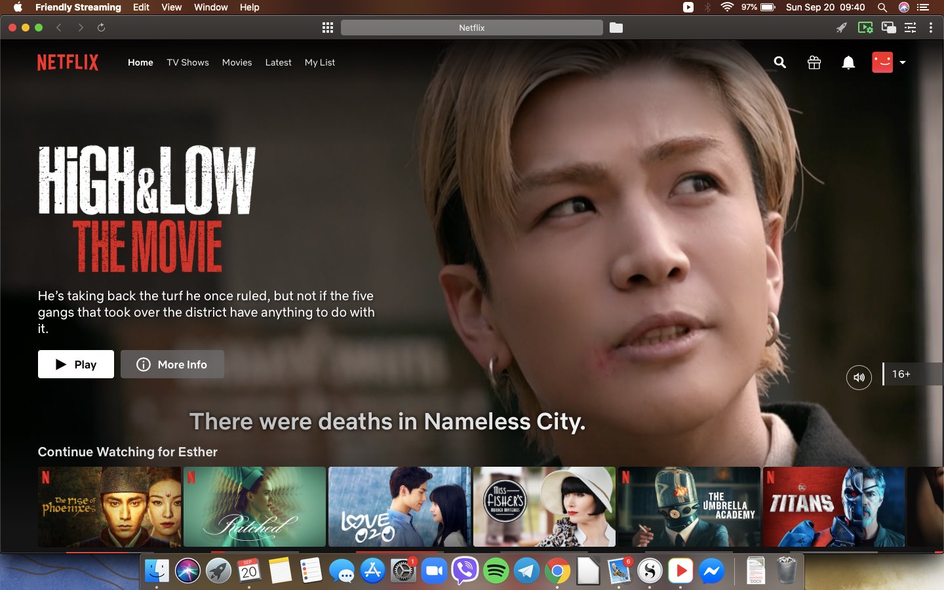The height and width of the screenshot is (590, 944).
Task: Choose Miss Fisher's Murder Mysteries thumbnail
Action: pos(545,507)
